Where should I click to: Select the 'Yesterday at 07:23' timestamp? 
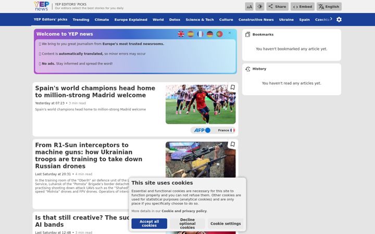pyautogui.click(x=50, y=103)
